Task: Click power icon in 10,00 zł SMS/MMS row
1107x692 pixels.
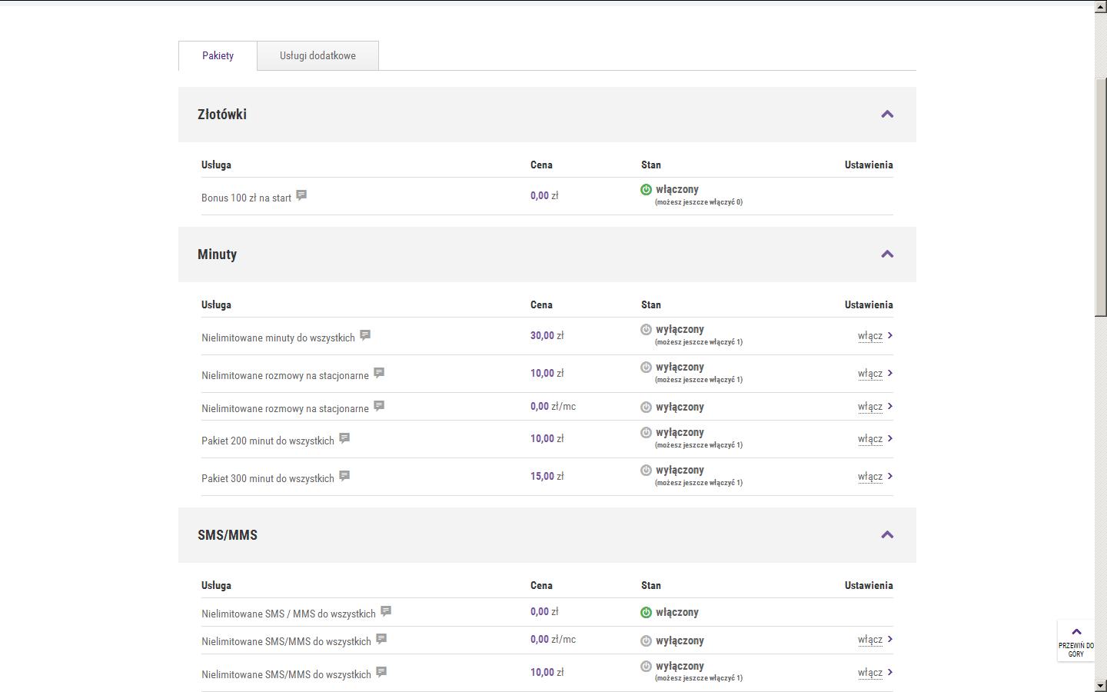Action: (646, 666)
